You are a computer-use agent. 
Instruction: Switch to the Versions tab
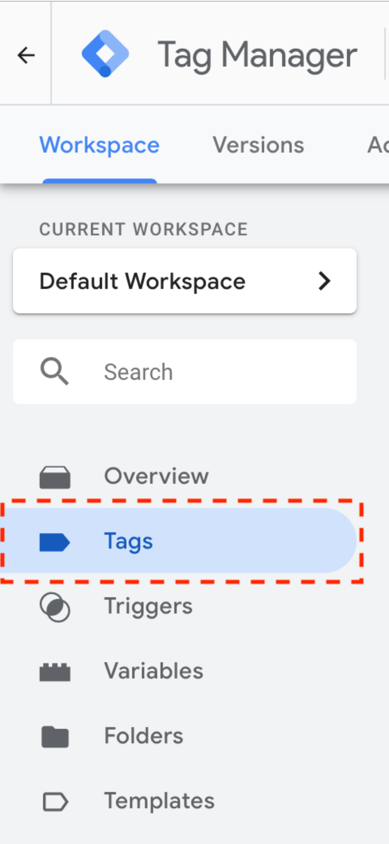258,144
